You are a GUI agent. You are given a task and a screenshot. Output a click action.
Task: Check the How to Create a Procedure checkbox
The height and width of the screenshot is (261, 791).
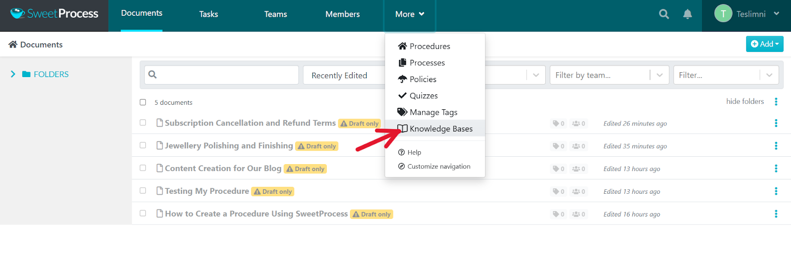[143, 214]
